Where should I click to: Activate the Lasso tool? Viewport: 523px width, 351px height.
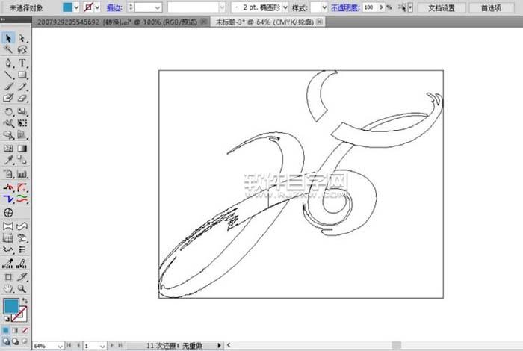(22, 50)
